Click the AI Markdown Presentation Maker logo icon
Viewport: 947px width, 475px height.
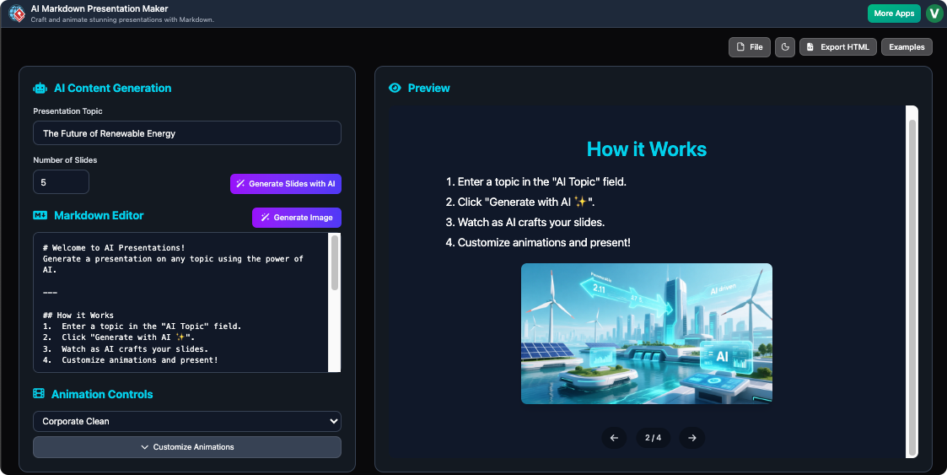tap(17, 13)
